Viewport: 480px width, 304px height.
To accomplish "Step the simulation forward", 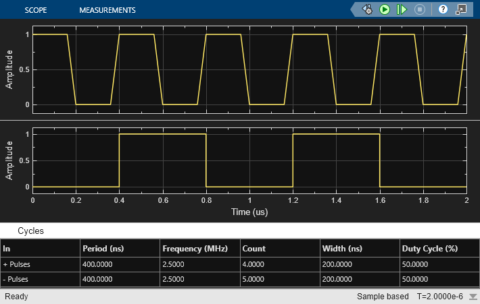I will coord(402,9).
